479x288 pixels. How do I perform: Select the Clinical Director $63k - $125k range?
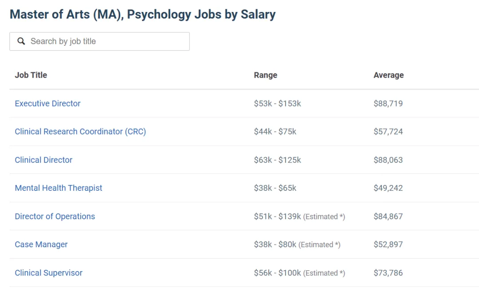pyautogui.click(x=277, y=160)
